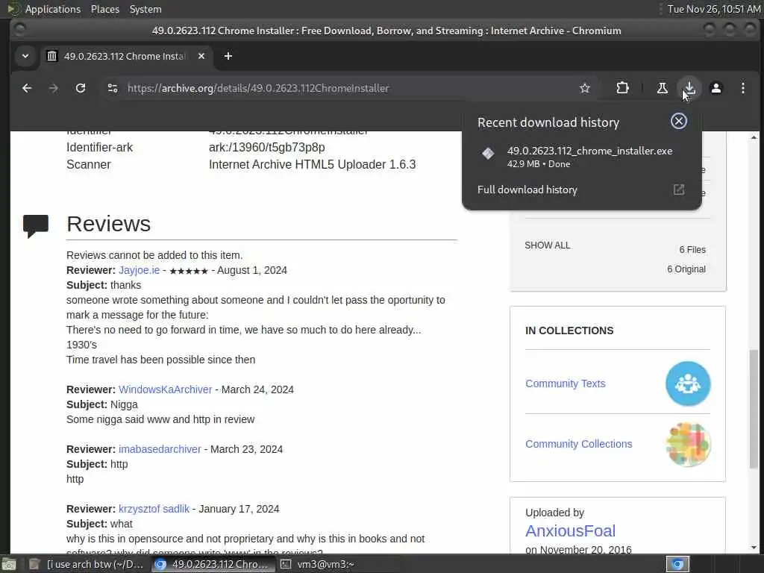
Task: Click the show desktop icon in taskbar
Action: pyautogui.click(x=9, y=564)
